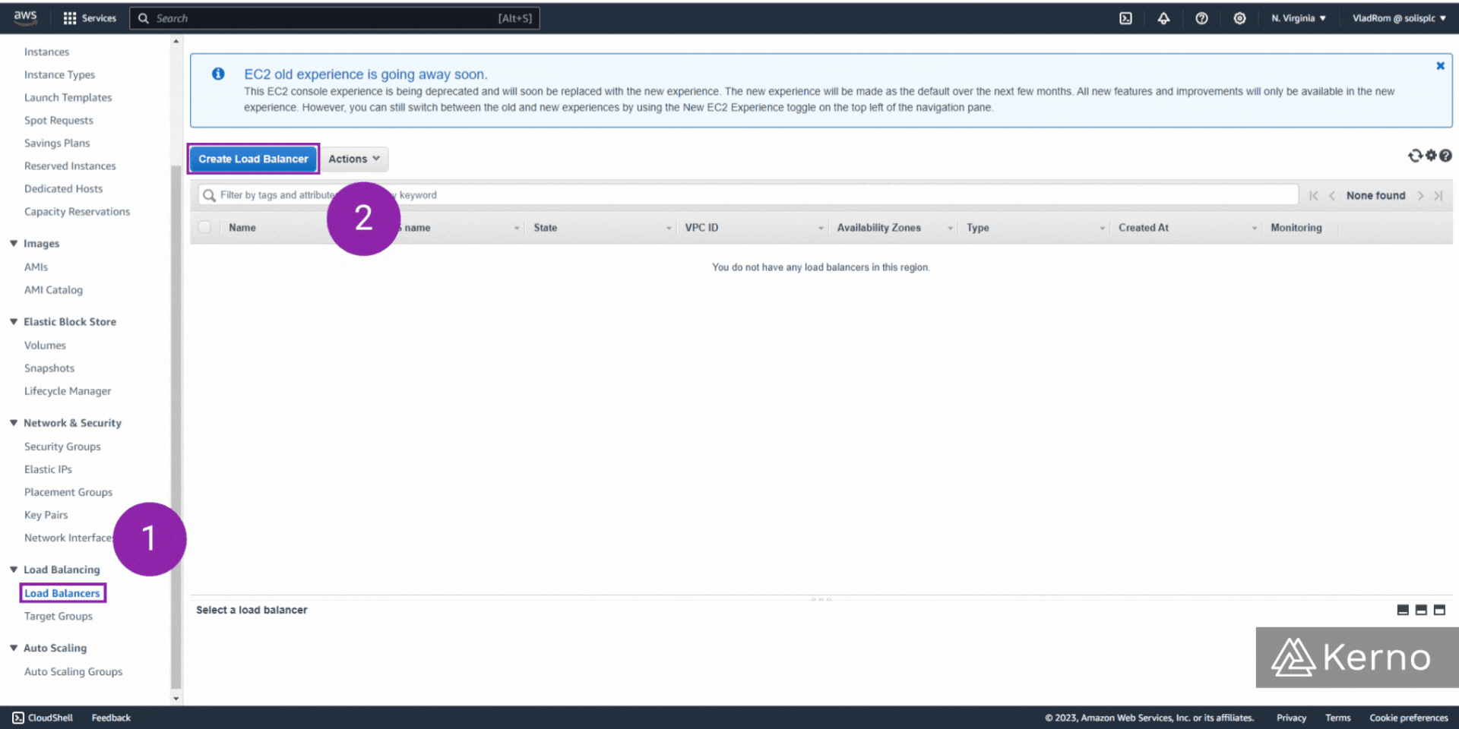The width and height of the screenshot is (1459, 729).
Task: Open the Type column dropdown arrow
Action: pyautogui.click(x=1102, y=228)
